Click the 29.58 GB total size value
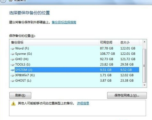Screen dimensions: 152x120 (x=127, y=64)
